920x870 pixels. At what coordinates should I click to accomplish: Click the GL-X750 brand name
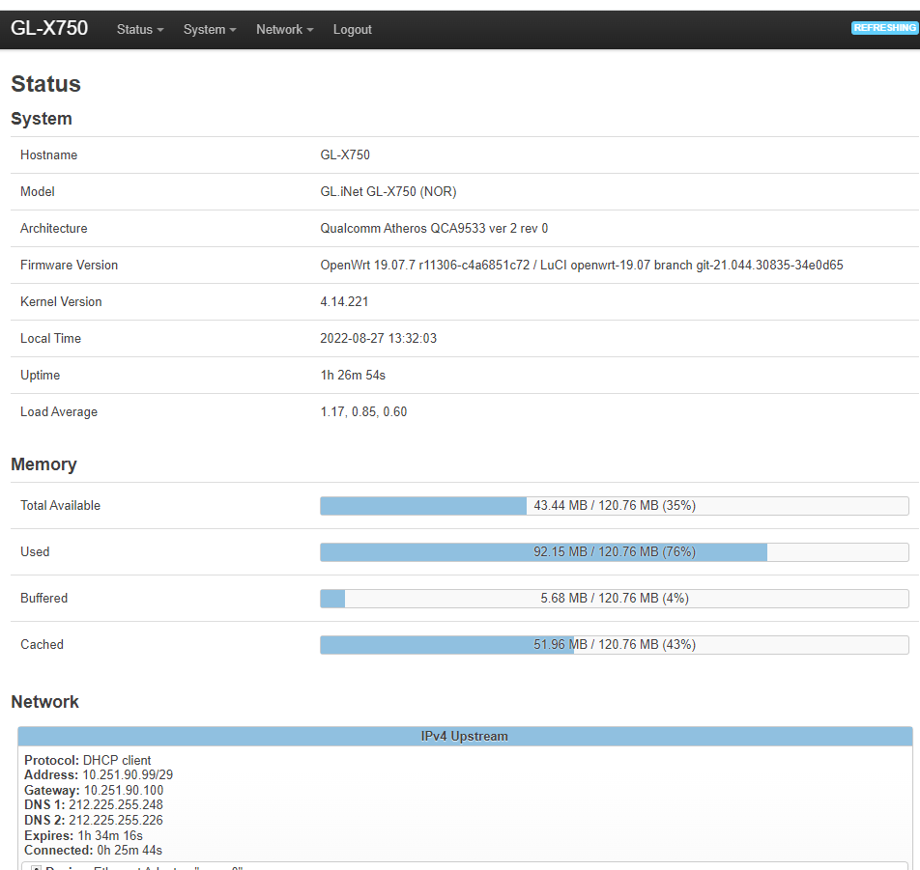coord(47,28)
